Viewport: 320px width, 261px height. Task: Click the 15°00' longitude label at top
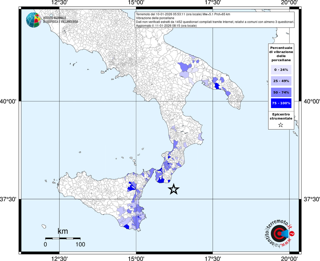(136, 3)
